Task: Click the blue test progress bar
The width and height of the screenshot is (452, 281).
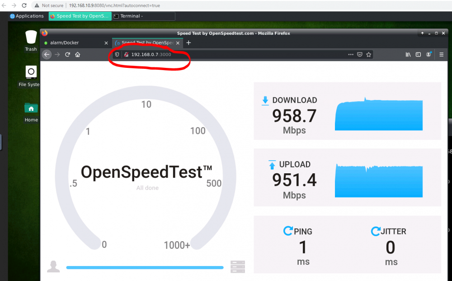Action: (x=145, y=267)
